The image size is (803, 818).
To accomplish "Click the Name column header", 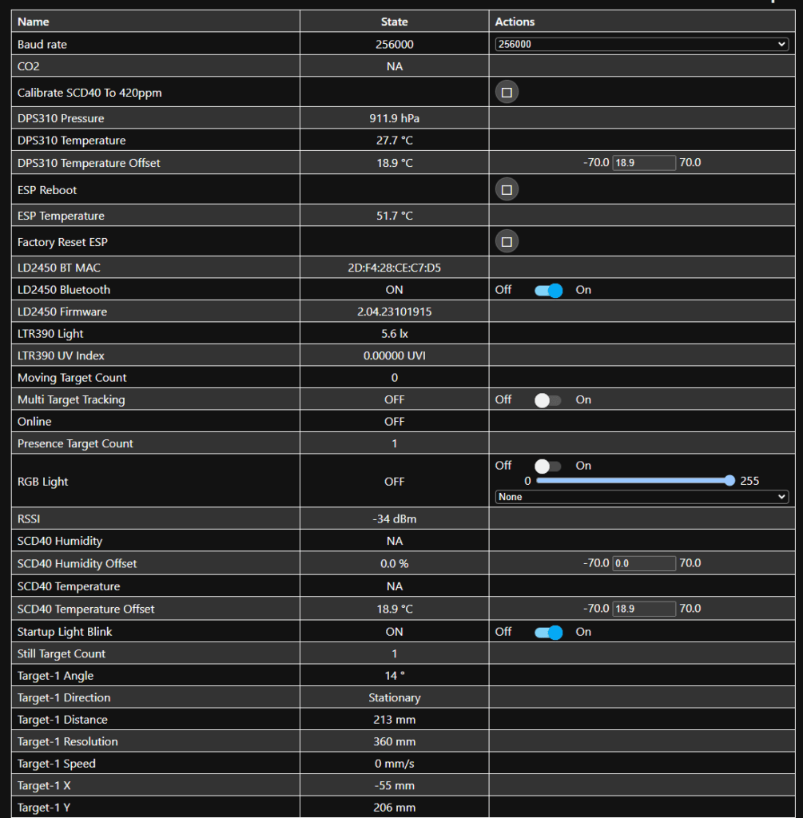I will [x=34, y=22].
